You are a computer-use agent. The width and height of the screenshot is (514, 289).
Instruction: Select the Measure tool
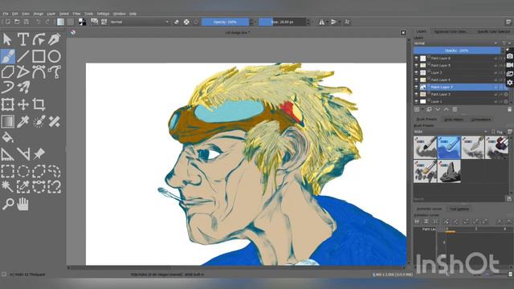(23, 154)
